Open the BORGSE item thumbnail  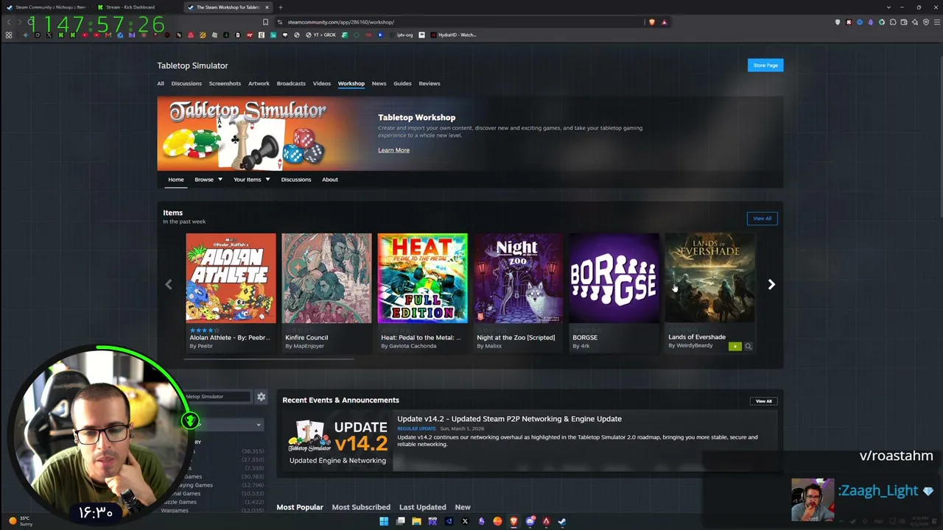(x=614, y=278)
